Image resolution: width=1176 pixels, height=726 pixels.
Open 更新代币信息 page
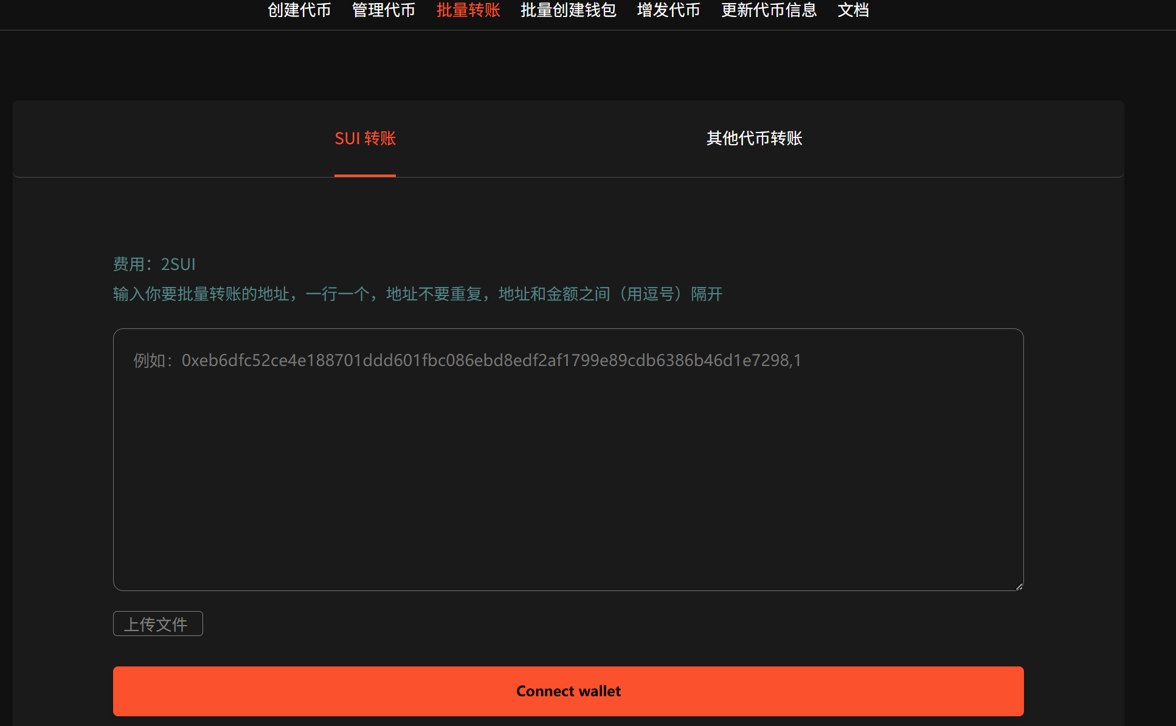[x=769, y=10]
